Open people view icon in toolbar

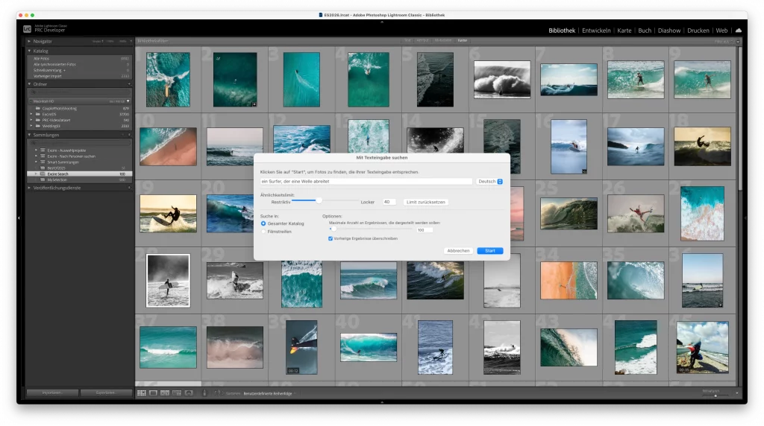click(x=189, y=392)
